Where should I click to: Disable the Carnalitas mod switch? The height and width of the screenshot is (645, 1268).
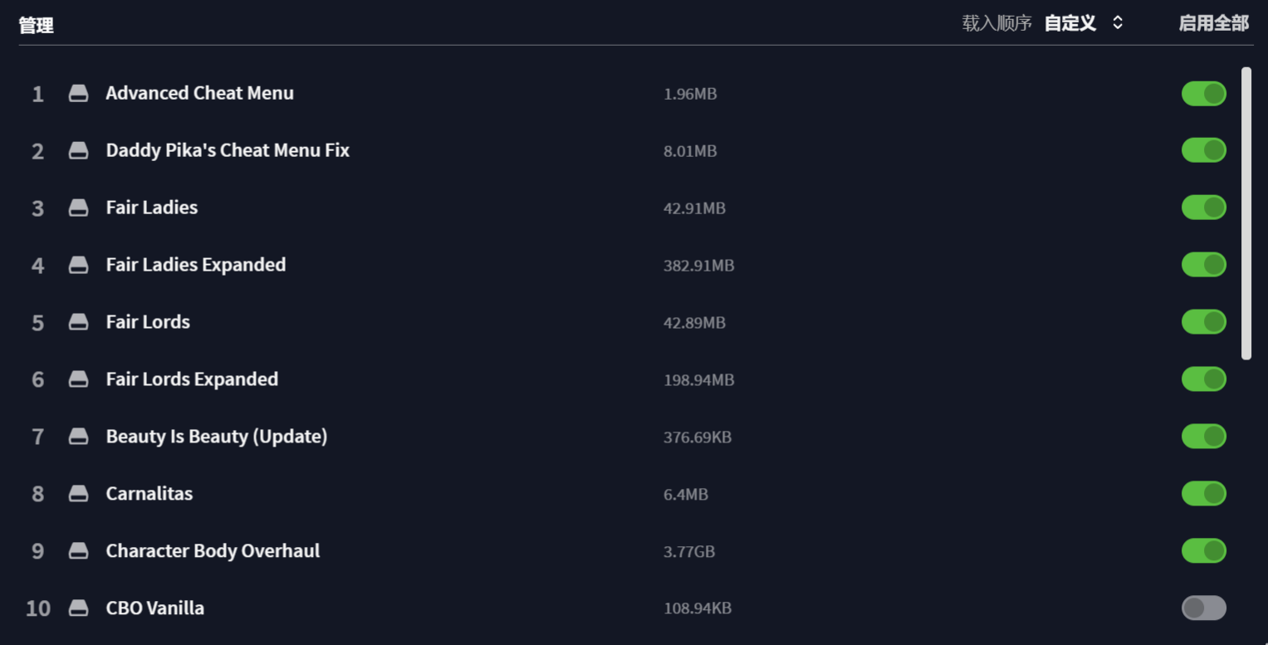click(x=1203, y=494)
